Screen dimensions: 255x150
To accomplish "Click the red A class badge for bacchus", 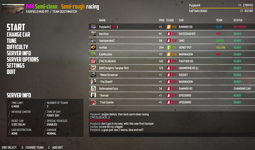I will pyautogui.click(x=169, y=34).
